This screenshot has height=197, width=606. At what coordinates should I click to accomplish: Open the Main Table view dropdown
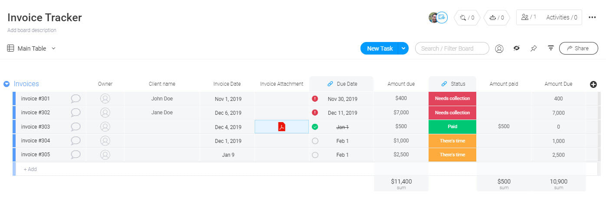click(32, 48)
